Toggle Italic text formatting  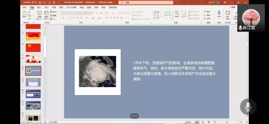tap(67, 18)
